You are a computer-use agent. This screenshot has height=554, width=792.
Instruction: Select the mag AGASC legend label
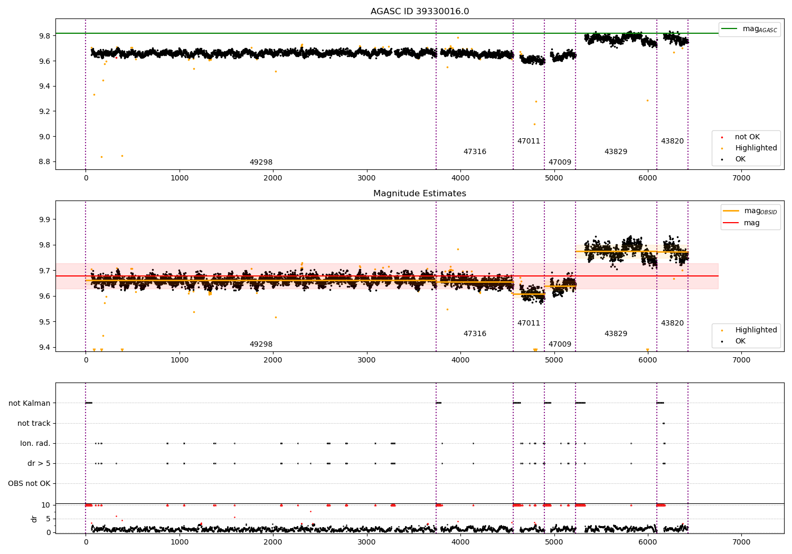(x=760, y=29)
